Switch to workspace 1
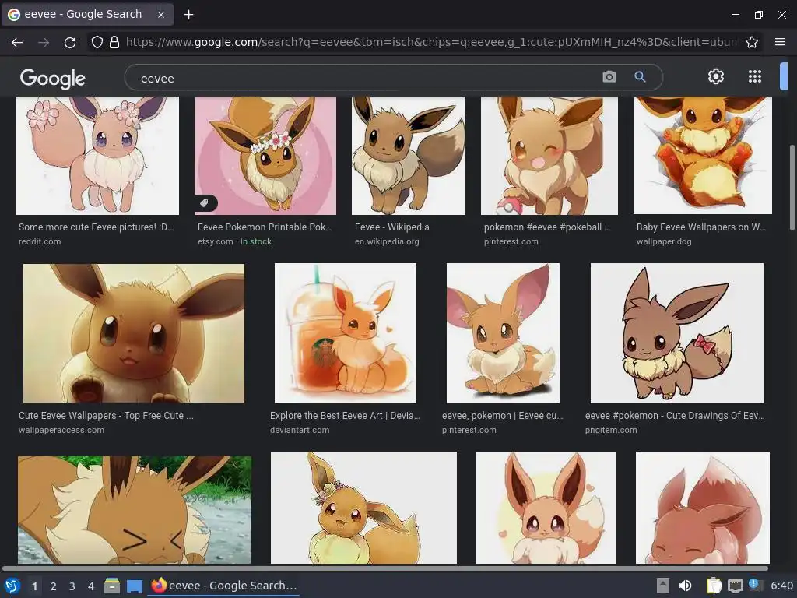 pyautogui.click(x=34, y=586)
